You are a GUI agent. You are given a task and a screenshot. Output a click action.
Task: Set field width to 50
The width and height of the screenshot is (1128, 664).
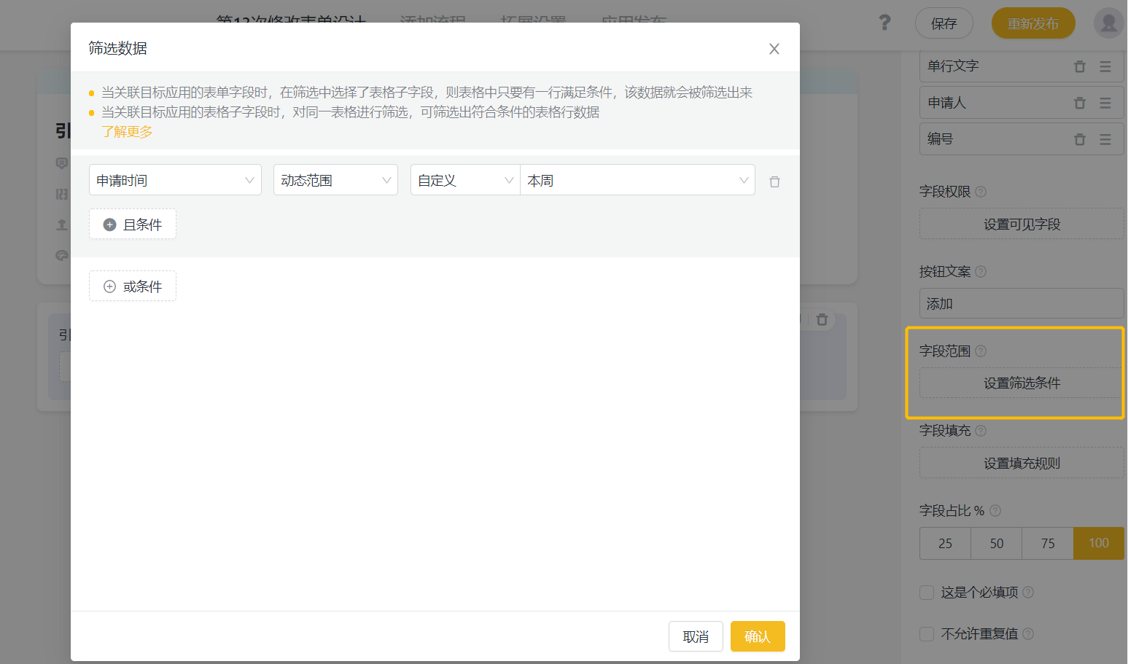tap(997, 543)
